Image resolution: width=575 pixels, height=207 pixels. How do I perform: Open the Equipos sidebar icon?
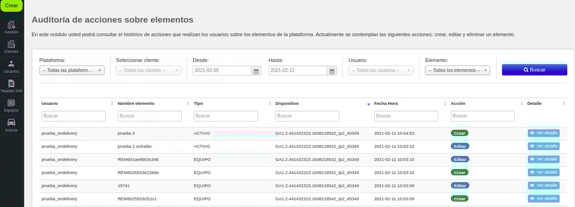11,103
